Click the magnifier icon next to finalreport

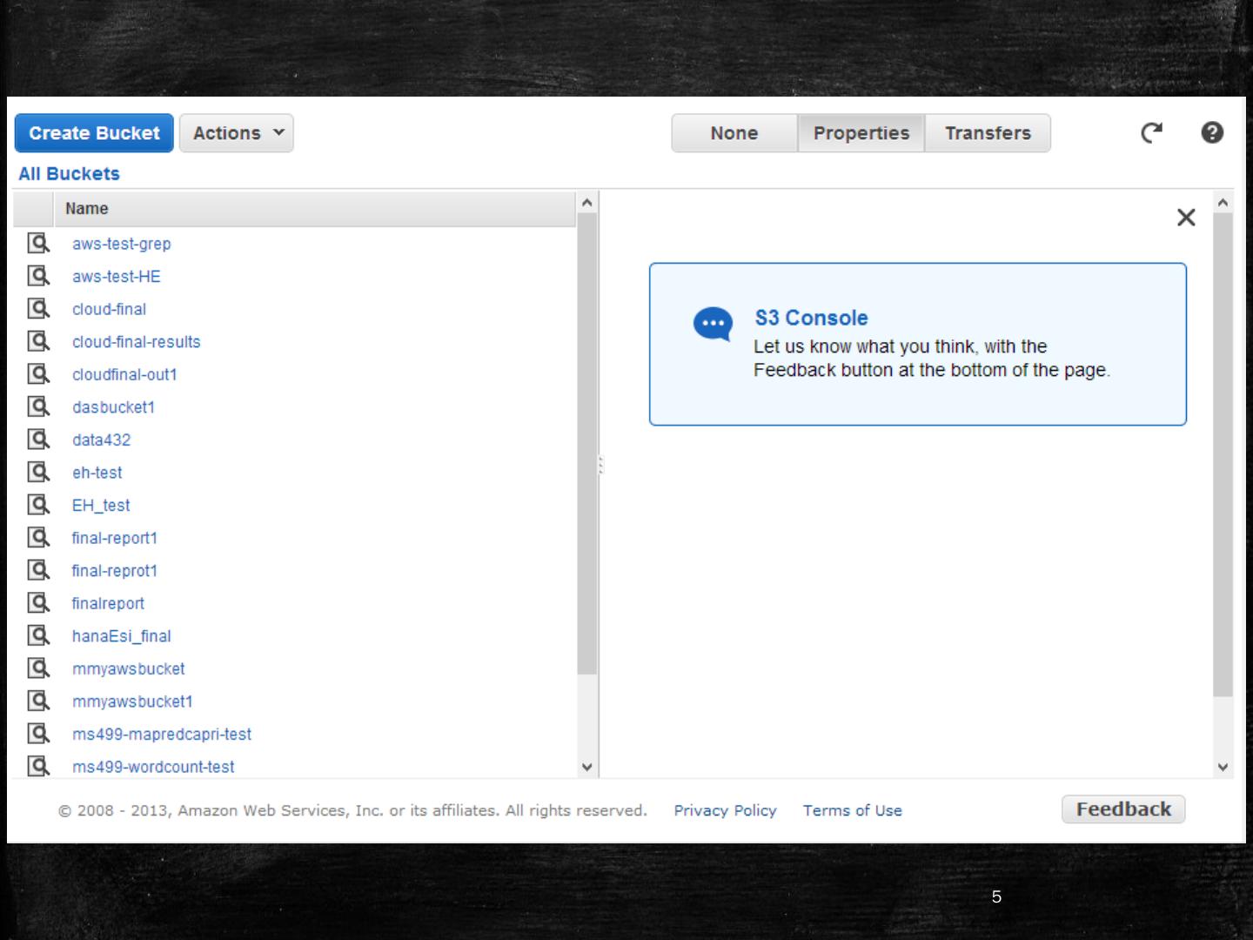(38, 603)
